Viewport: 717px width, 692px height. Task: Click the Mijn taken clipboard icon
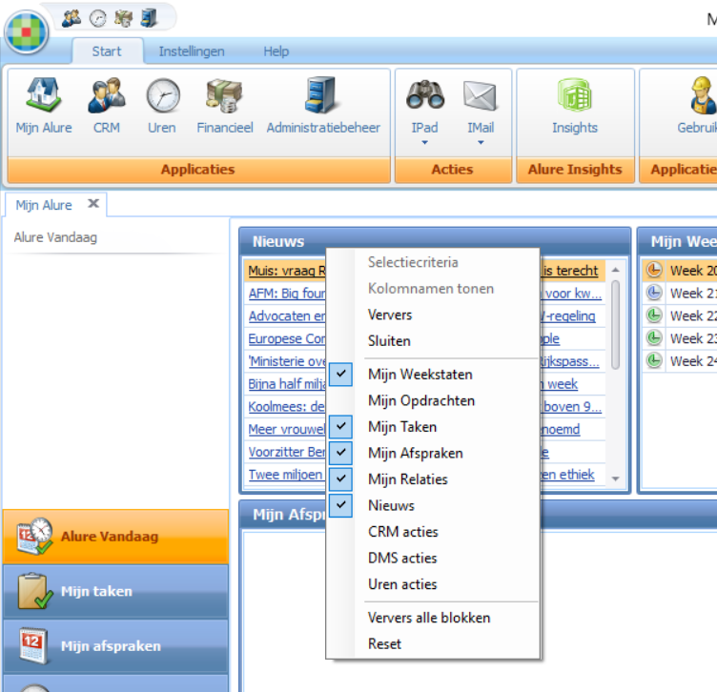[34, 592]
